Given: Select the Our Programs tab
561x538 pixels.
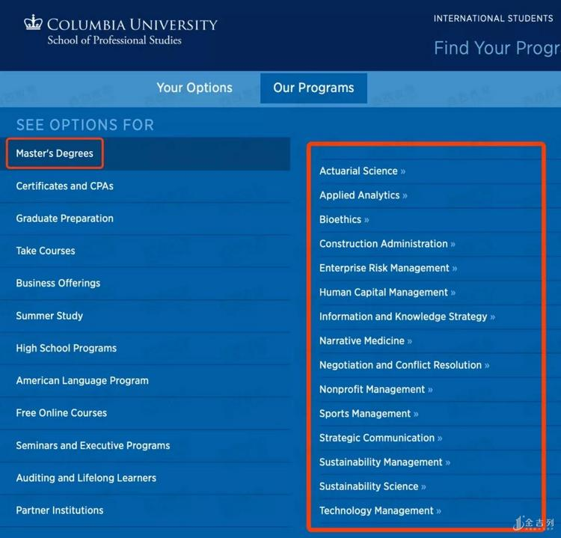Looking at the screenshot, I should 313,88.
